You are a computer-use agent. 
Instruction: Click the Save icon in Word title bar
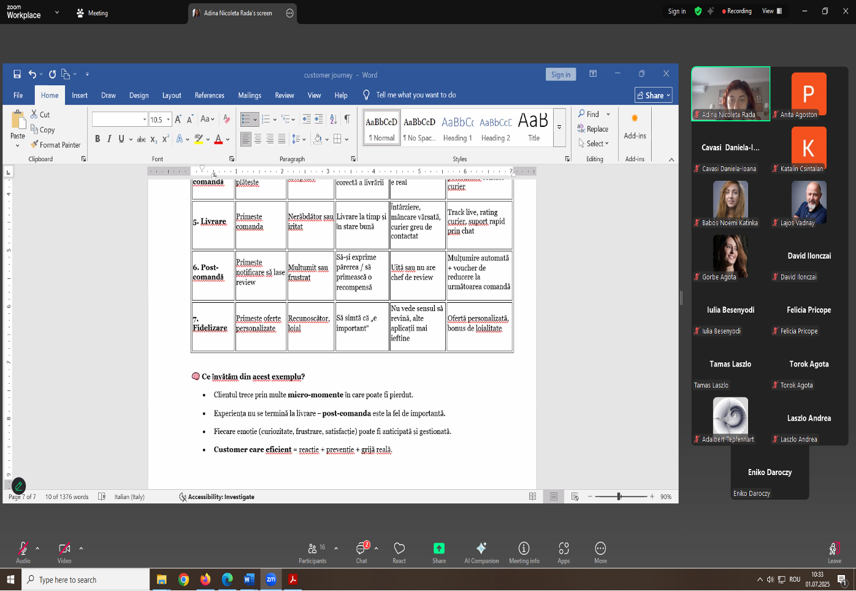(x=17, y=74)
